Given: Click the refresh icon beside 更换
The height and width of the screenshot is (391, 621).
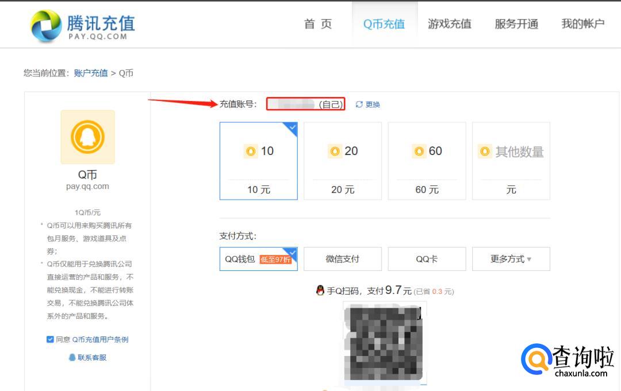Looking at the screenshot, I should (x=359, y=104).
